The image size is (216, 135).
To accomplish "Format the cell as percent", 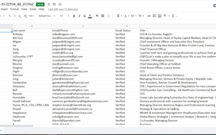I will pyautogui.click(x=15, y=16).
